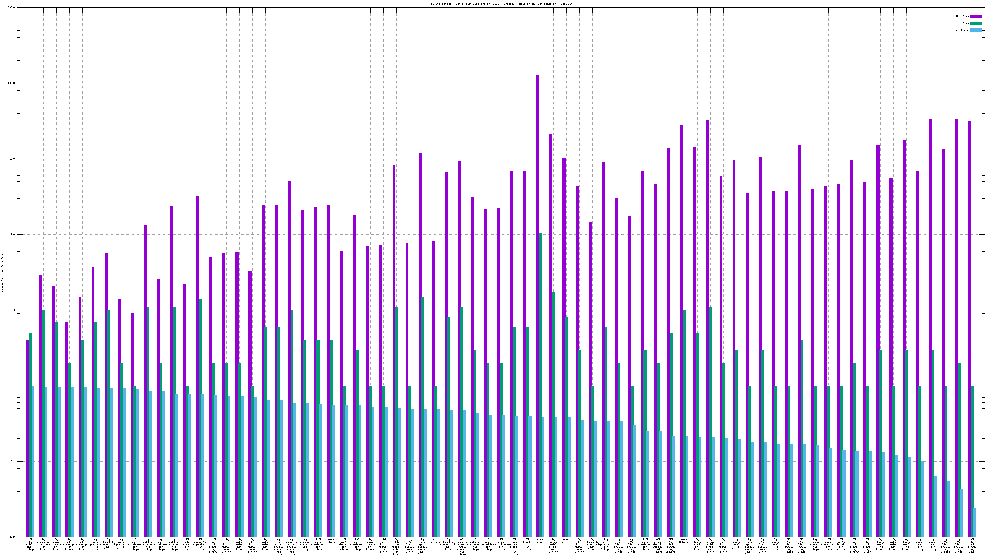Click the 'db.upbl.info 1 hop' x-axis label

point(30,544)
